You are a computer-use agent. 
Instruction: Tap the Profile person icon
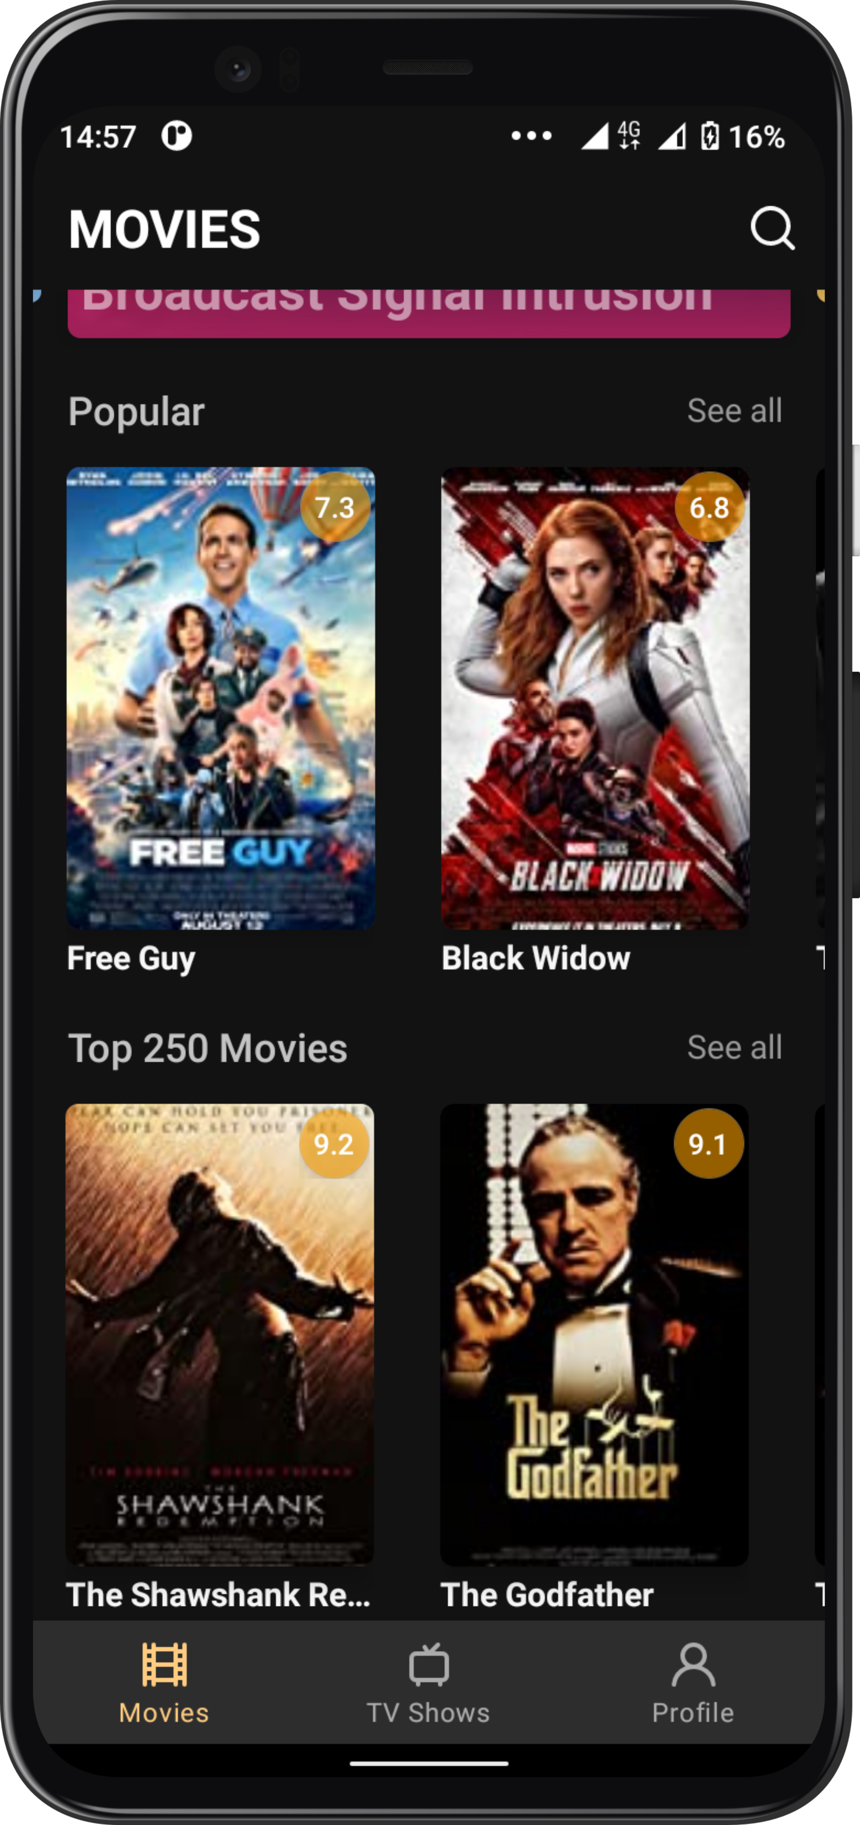click(693, 1664)
